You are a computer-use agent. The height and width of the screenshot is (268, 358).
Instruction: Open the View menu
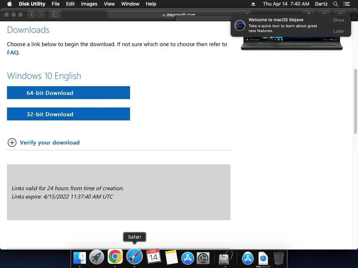109,4
